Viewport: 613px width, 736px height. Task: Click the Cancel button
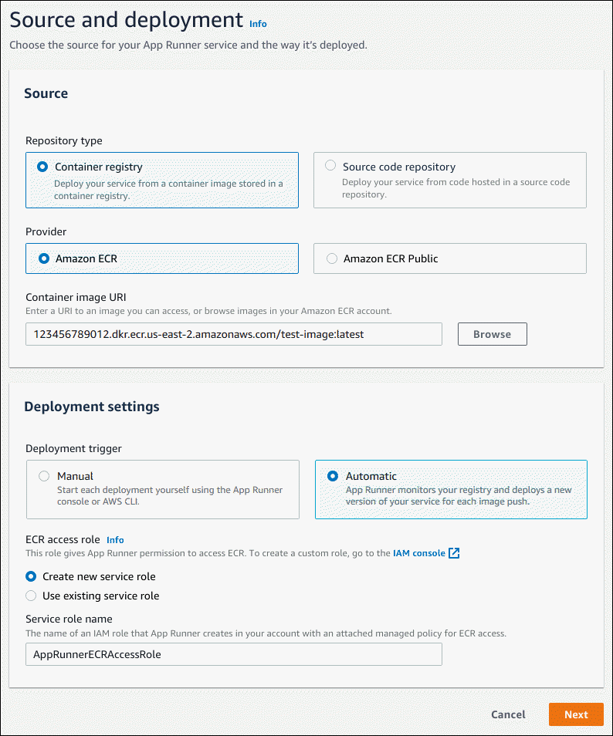(508, 714)
